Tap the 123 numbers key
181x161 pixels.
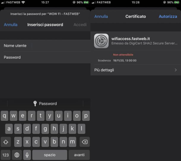pyautogui.click(x=6, y=155)
